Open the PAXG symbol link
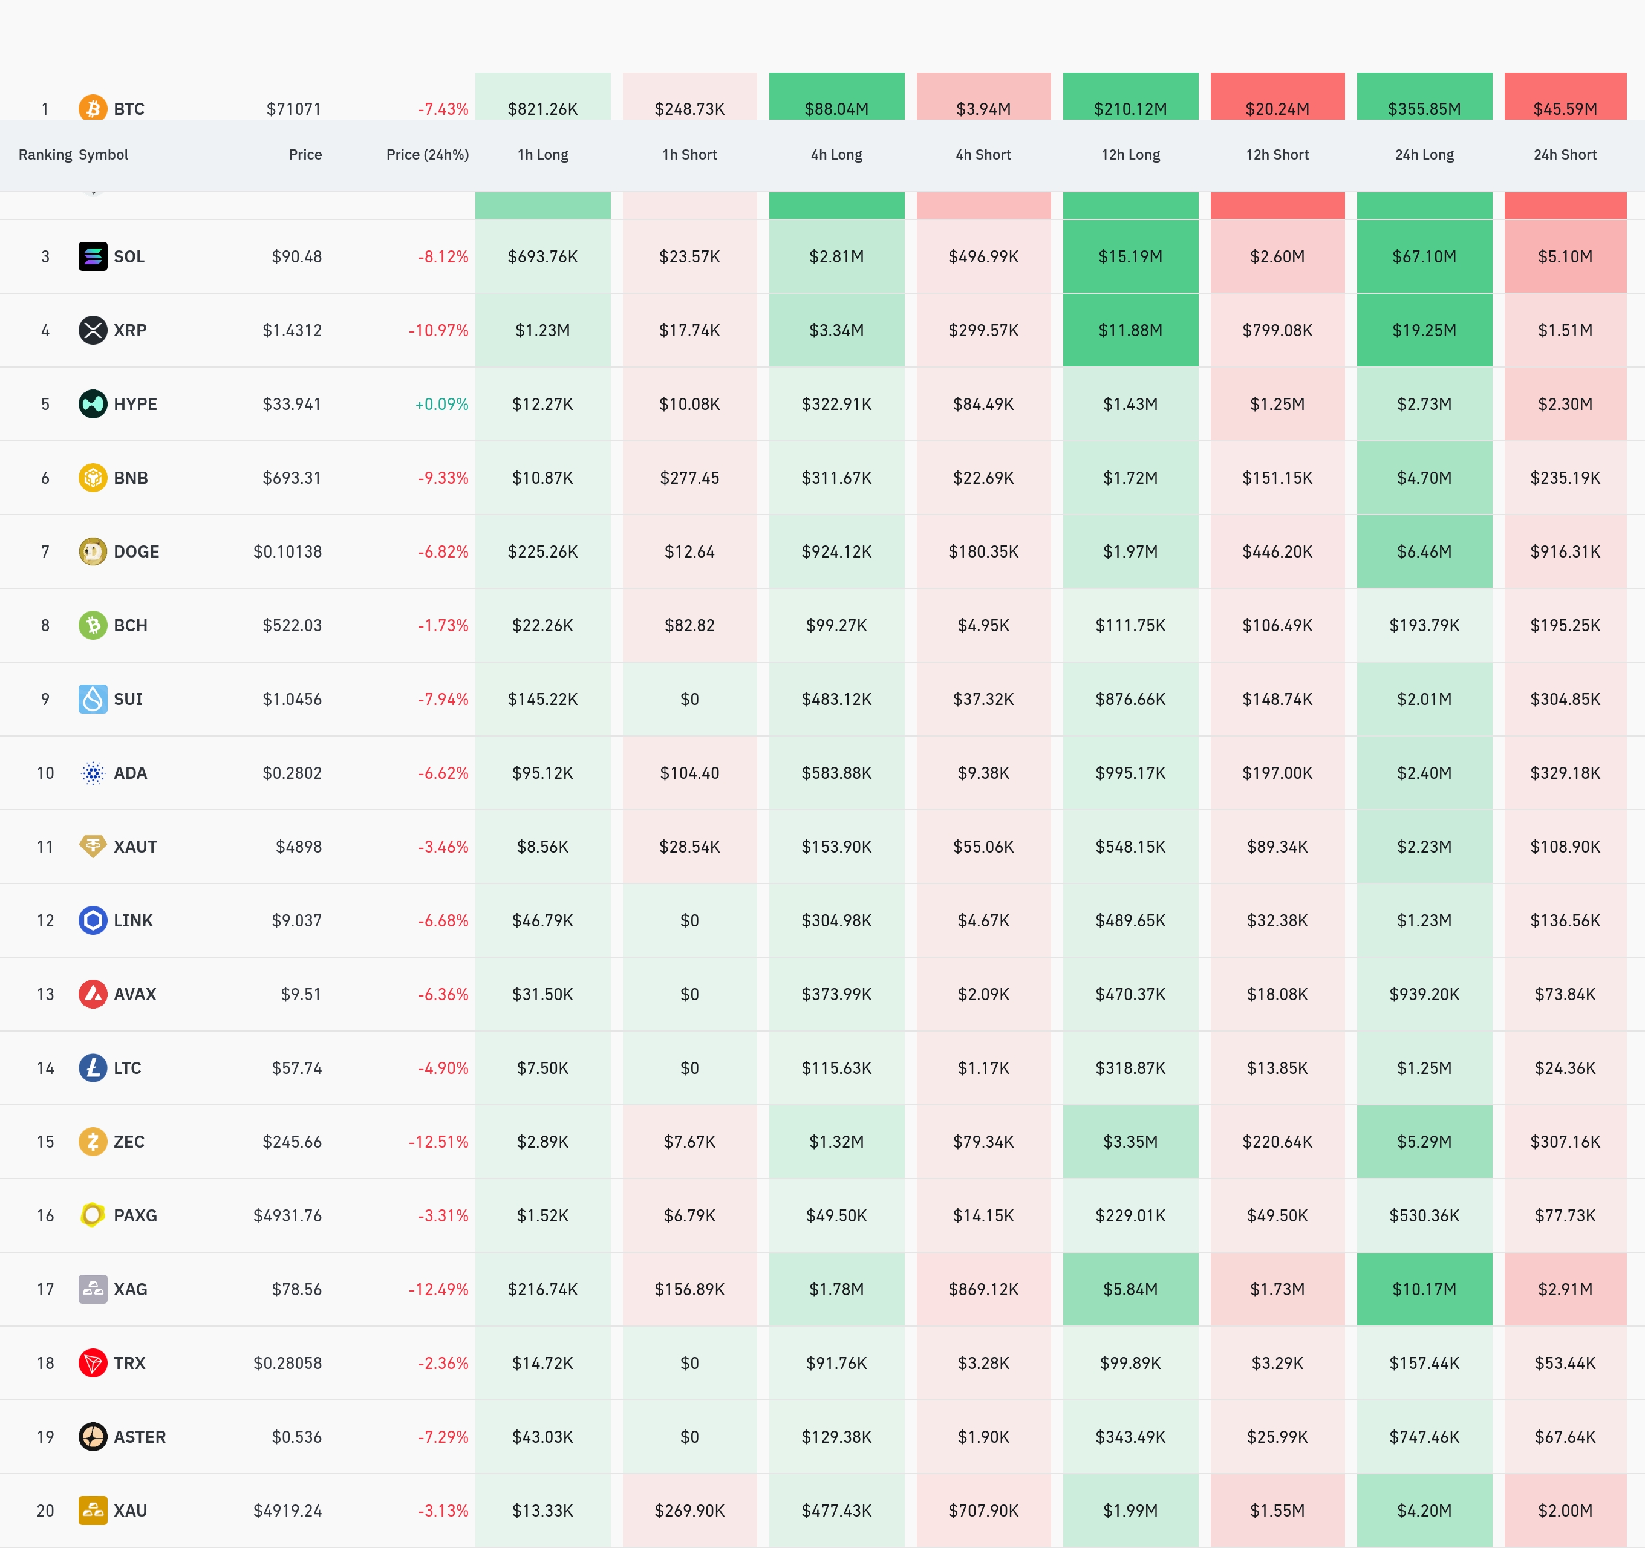The width and height of the screenshot is (1645, 1548). (x=135, y=1215)
